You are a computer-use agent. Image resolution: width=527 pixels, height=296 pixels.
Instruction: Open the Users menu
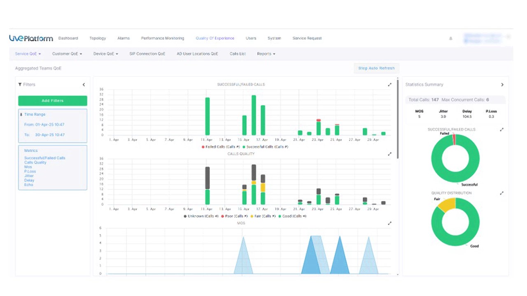[251, 38]
